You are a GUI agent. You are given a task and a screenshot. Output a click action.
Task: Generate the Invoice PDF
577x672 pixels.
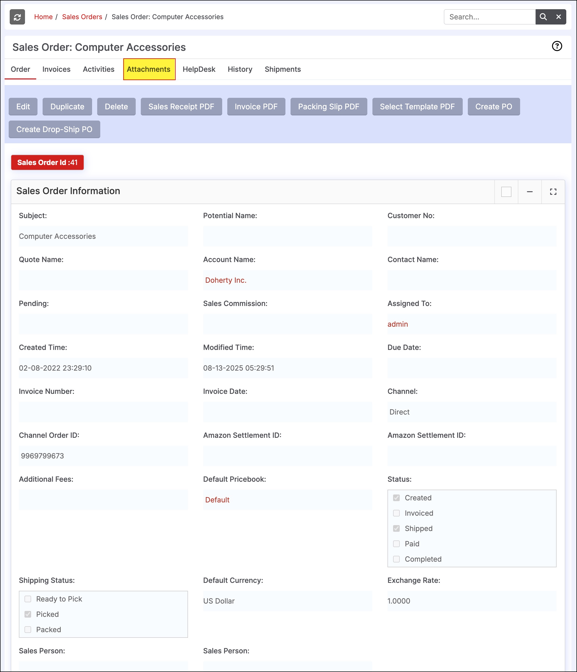pyautogui.click(x=256, y=107)
